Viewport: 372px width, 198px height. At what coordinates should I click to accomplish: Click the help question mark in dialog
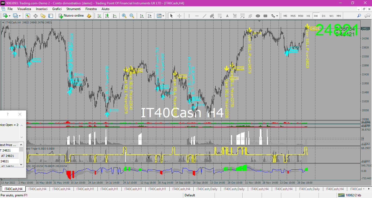click(8, 114)
